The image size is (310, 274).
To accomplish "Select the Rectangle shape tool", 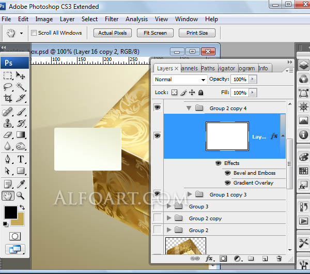I will click(x=20, y=171).
